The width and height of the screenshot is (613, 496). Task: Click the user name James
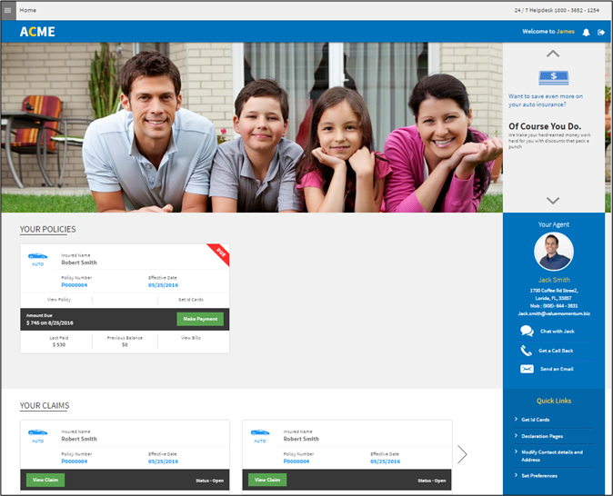coord(566,32)
